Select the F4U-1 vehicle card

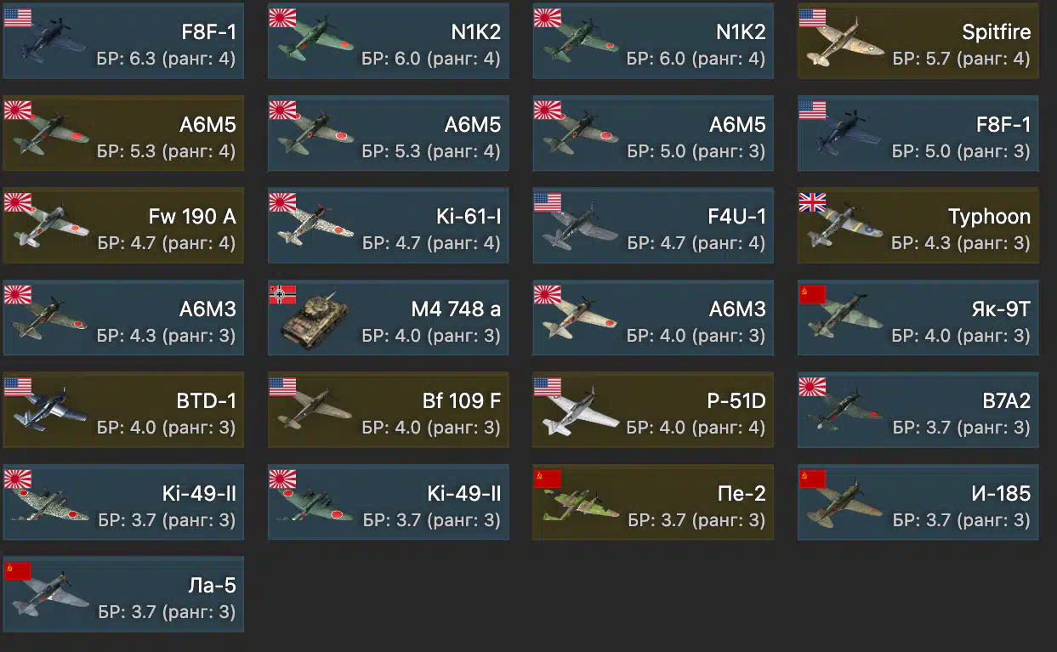pos(653,225)
